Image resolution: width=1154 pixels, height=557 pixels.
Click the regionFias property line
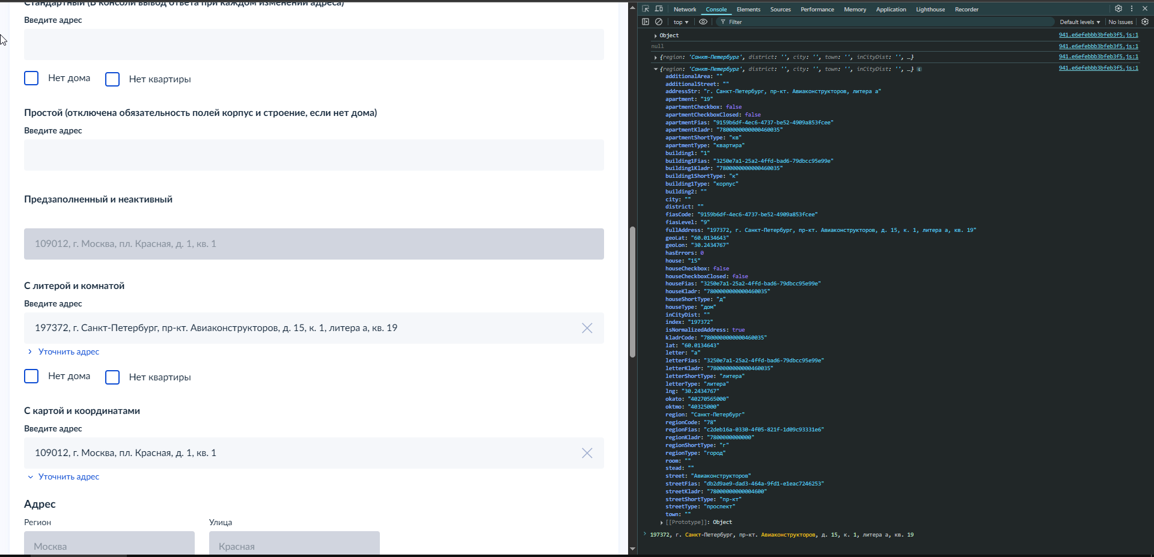(744, 430)
